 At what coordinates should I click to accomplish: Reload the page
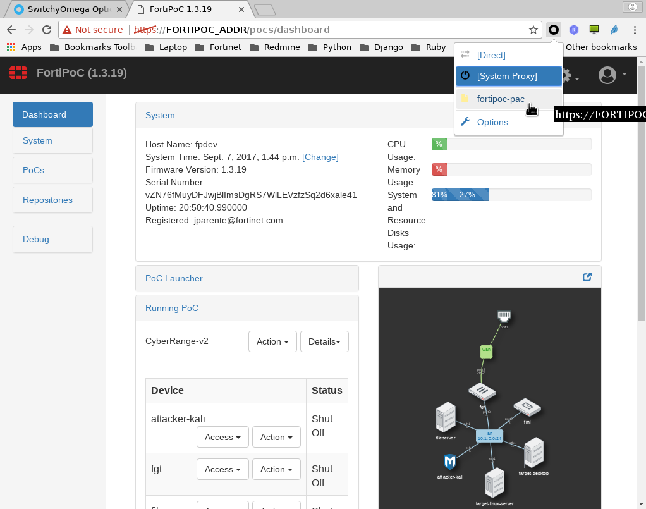point(46,30)
